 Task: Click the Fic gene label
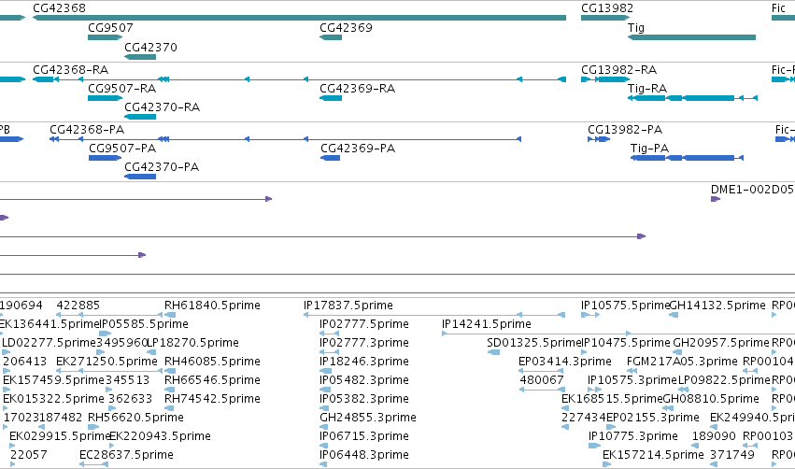[x=778, y=8]
